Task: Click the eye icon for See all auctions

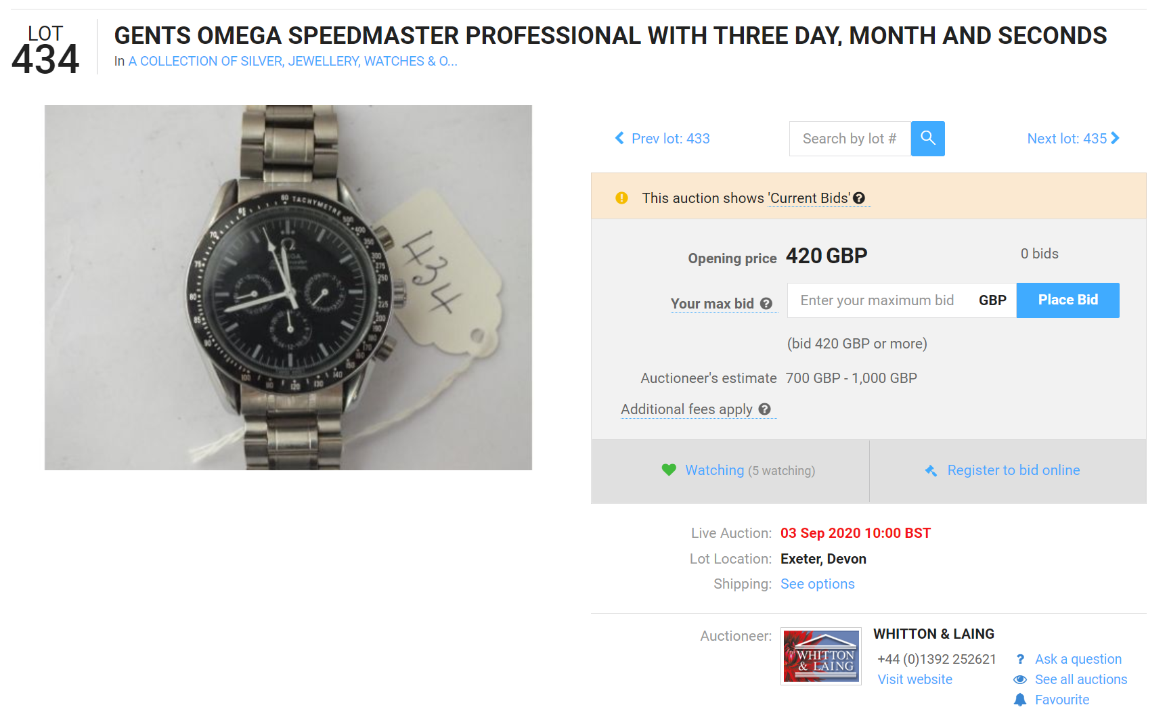Action: (x=1020, y=679)
